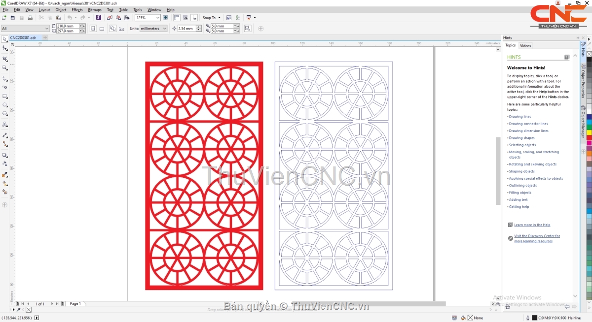592x322 pixels.
Task: Select the Color Eyedropper tool
Action: click(x=5, y=174)
